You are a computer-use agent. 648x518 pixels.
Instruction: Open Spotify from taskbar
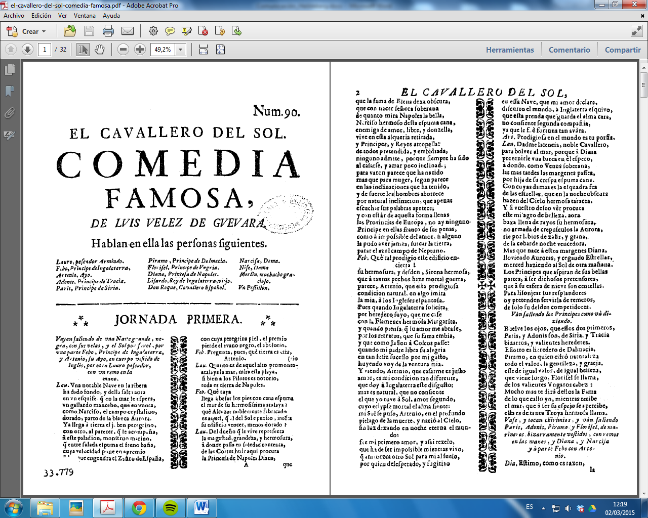171,508
